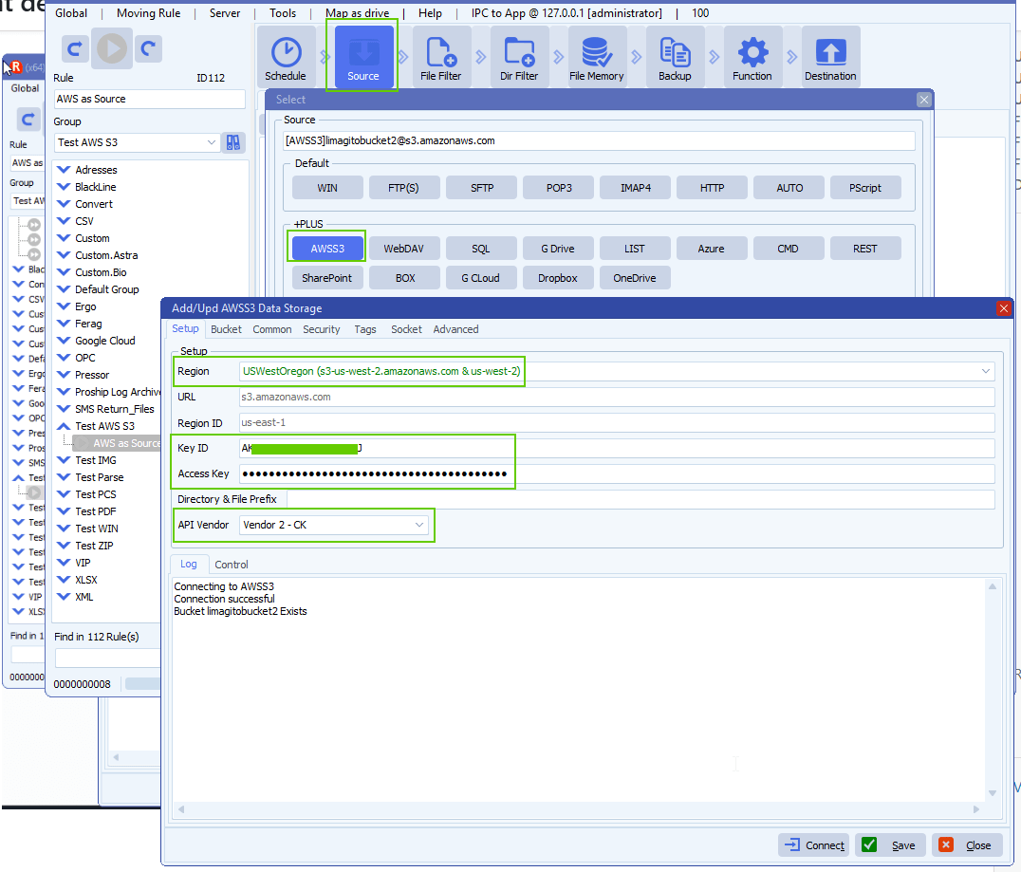The height and width of the screenshot is (872, 1021).
Task: Expand the Test ZIP group
Action: (64, 546)
